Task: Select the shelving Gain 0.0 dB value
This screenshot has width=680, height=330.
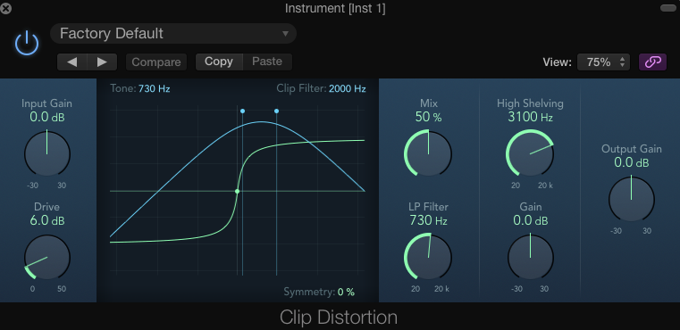Action: 531,220
